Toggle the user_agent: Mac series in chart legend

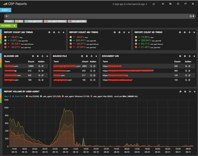[x=101, y=96]
